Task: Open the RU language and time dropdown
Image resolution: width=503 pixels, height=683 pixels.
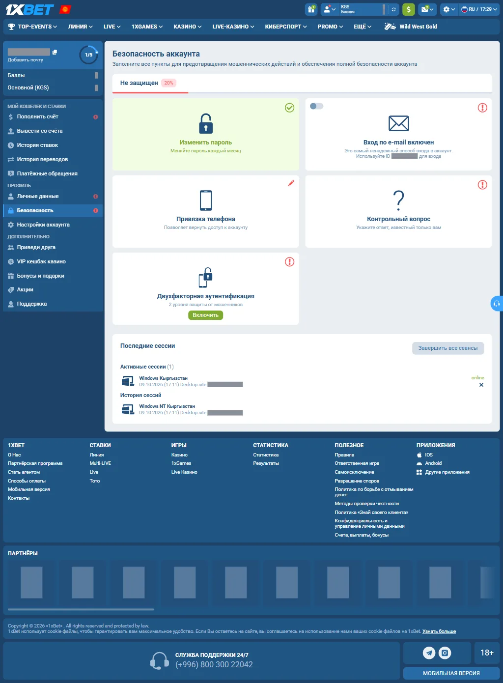Action: pyautogui.click(x=479, y=9)
